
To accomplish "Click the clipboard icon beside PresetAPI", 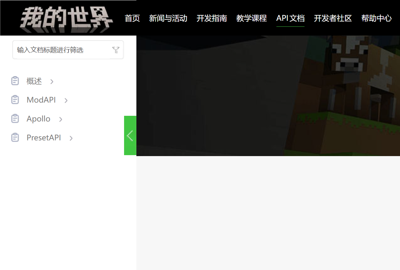I will 15,138.
